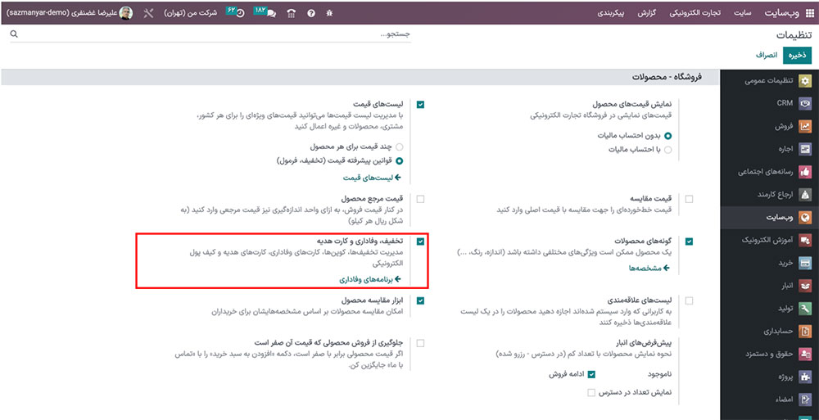Select the وب‌سایت tab in settings sidebar
This screenshot has height=420, width=819.
[769, 217]
